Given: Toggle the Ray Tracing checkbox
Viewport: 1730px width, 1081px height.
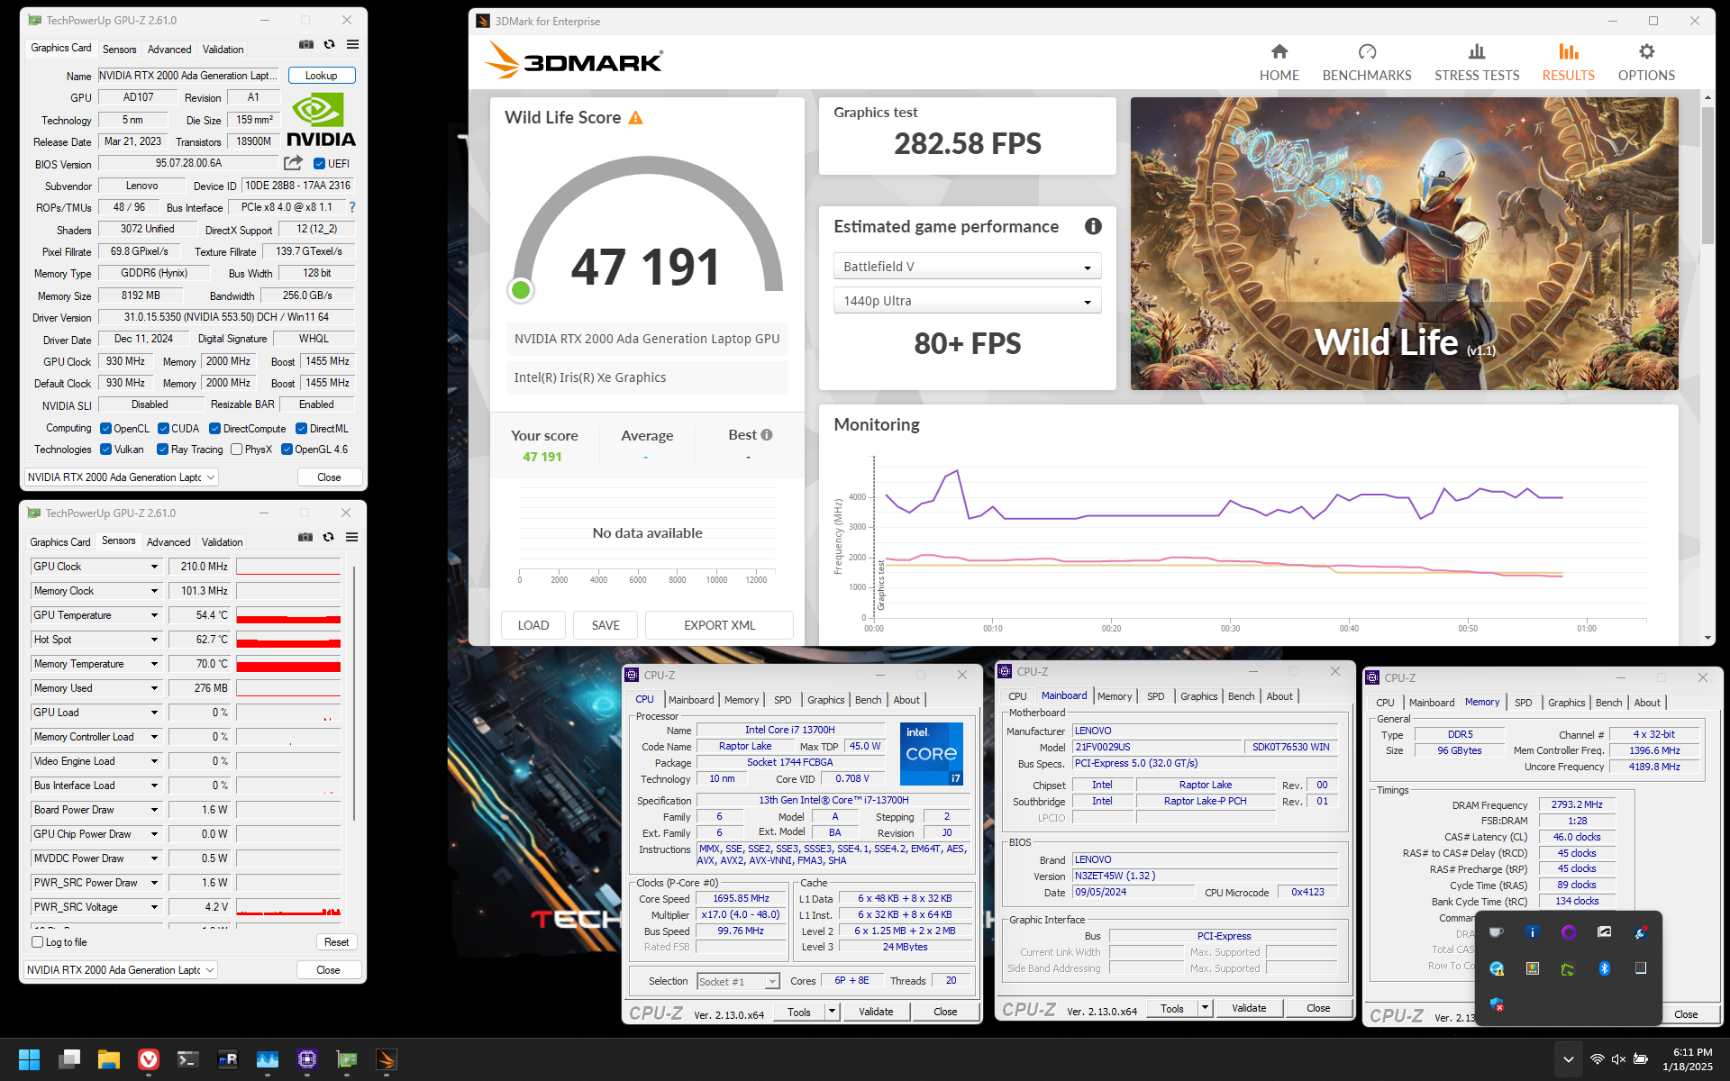Looking at the screenshot, I should click(x=162, y=450).
